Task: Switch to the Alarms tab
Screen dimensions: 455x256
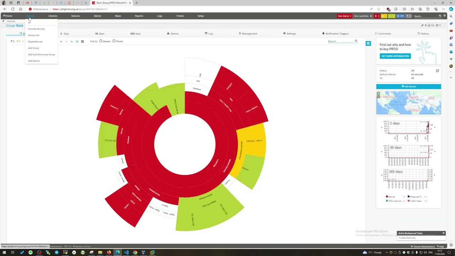Action: (x=173, y=33)
